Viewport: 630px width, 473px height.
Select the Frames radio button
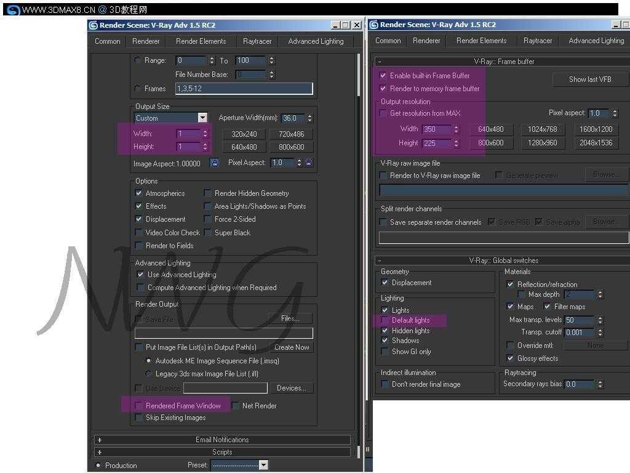[137, 88]
